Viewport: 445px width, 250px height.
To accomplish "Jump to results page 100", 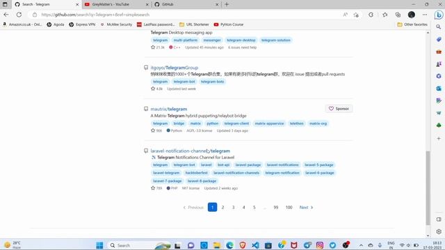I will click(289, 207).
